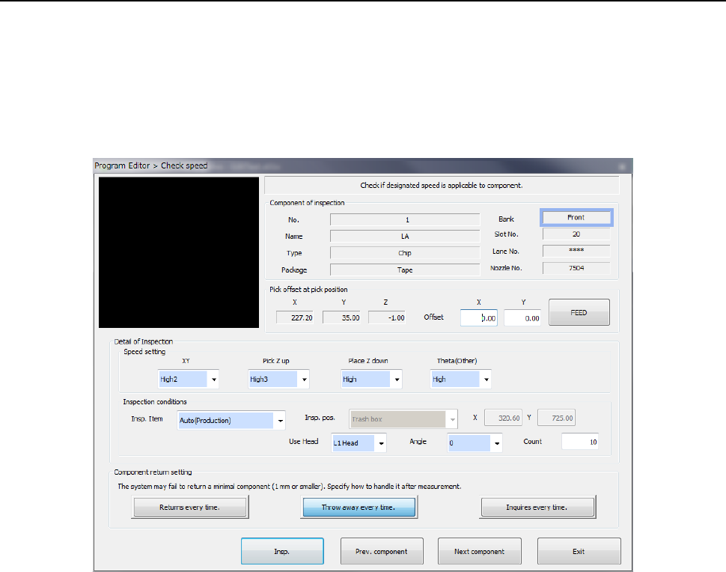Click the Slot No. field showing 20
This screenshot has width=726, height=572.
pyautogui.click(x=576, y=234)
